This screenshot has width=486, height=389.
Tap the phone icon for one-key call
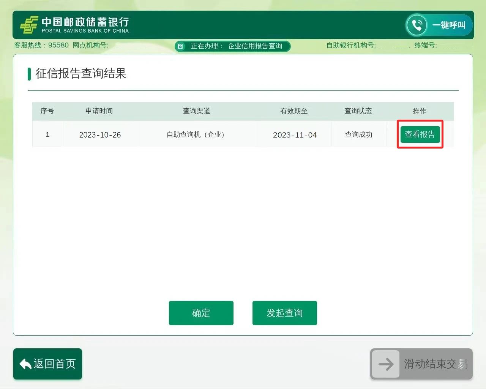point(417,25)
